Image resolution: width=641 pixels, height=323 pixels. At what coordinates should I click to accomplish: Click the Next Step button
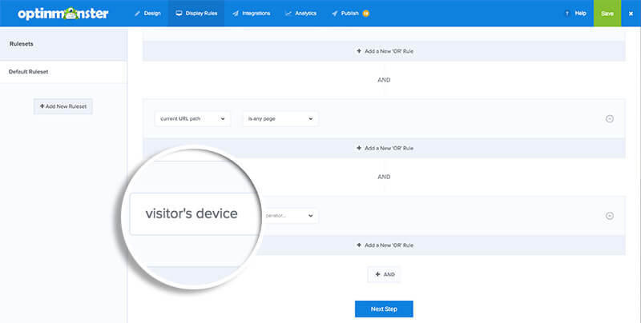pyautogui.click(x=384, y=309)
